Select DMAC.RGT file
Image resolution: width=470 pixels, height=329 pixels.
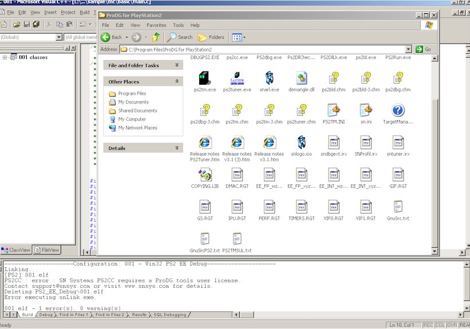point(237,175)
